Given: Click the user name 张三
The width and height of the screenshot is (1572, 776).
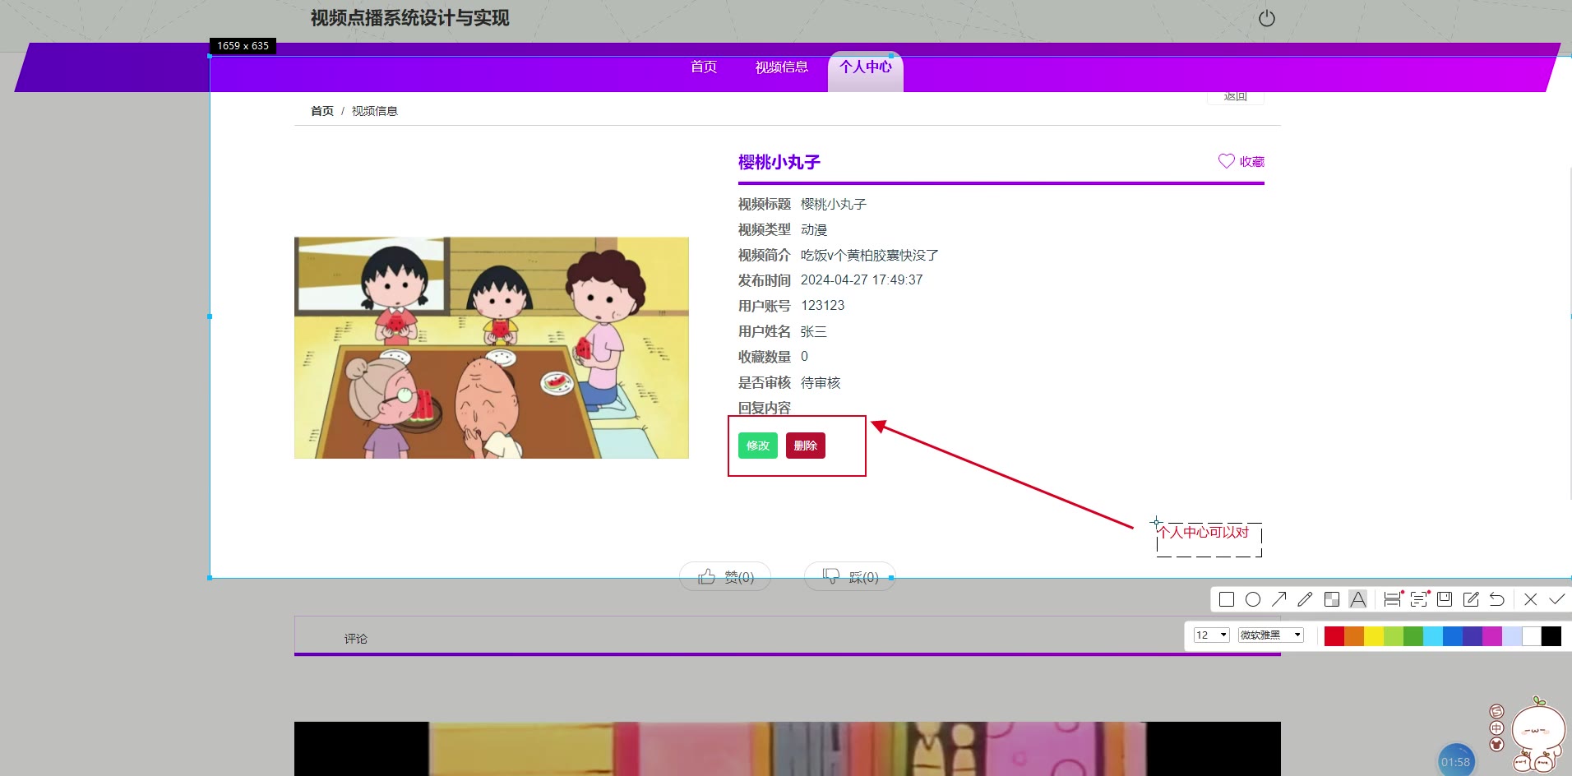Looking at the screenshot, I should [814, 332].
